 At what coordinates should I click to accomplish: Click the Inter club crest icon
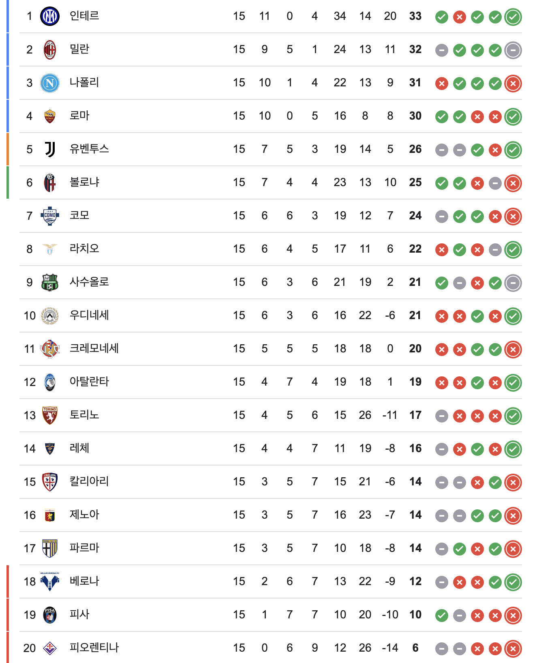[50, 16]
